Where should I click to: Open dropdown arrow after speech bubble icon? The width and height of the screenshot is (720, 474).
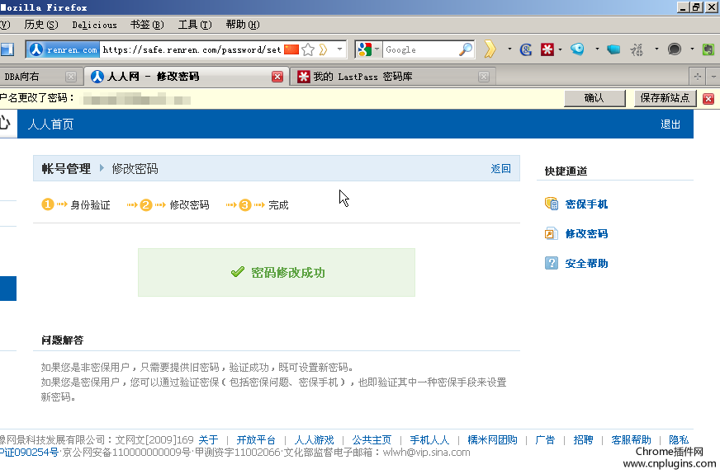tap(692, 49)
